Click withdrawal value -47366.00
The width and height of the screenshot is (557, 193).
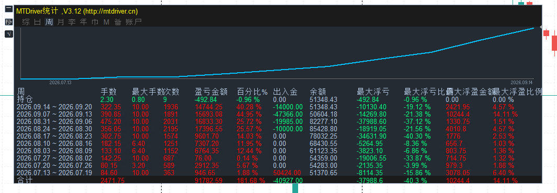pyautogui.click(x=288, y=114)
